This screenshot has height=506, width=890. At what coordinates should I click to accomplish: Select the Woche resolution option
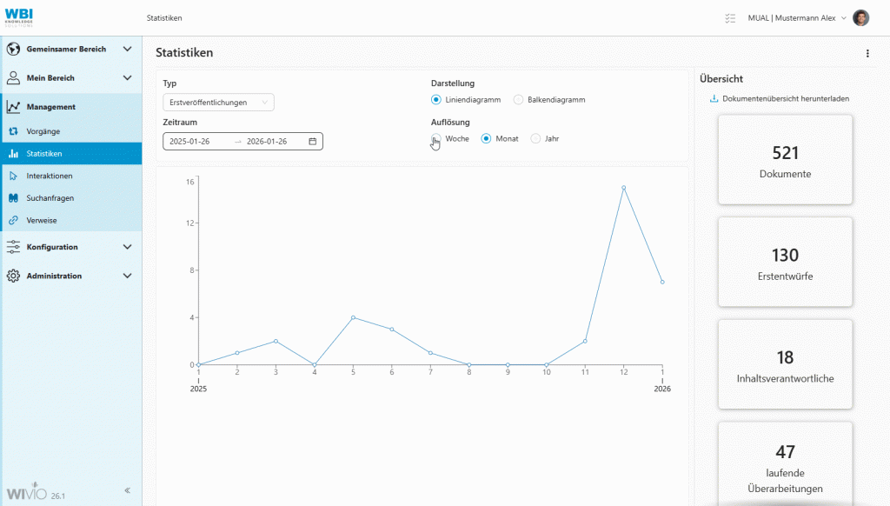[435, 138]
